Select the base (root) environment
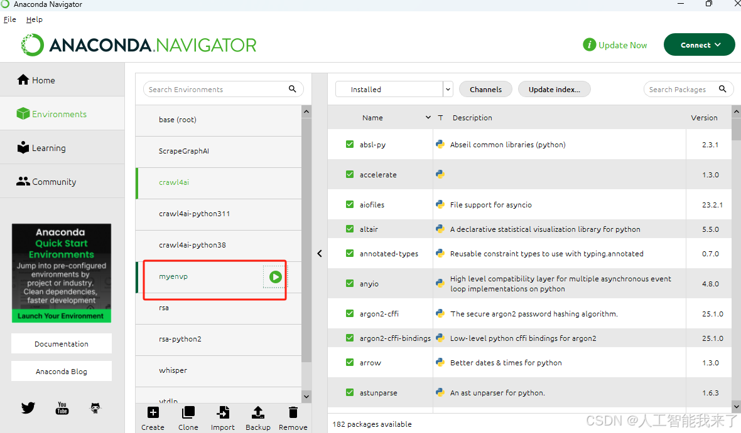741x433 pixels. [x=219, y=119]
